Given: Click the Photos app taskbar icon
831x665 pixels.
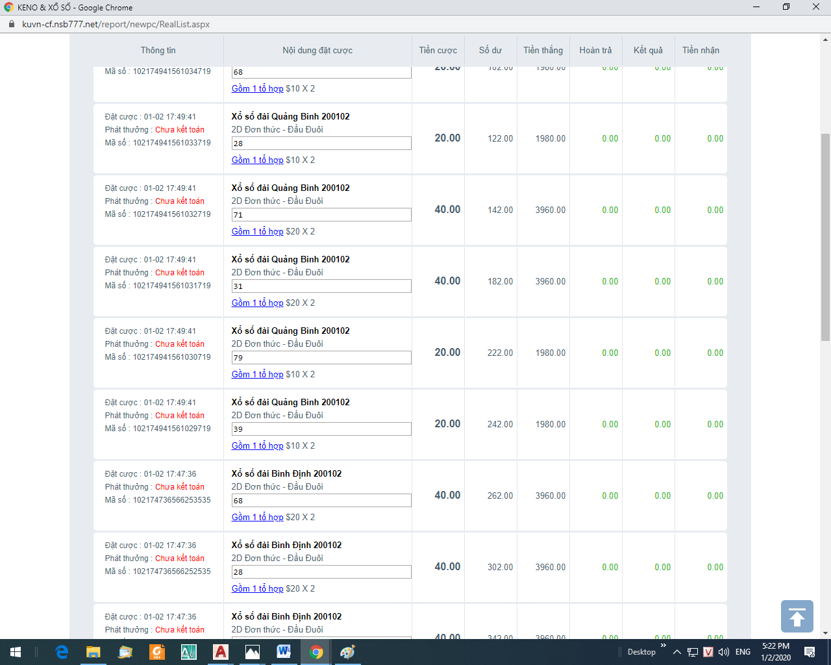Looking at the screenshot, I should (252, 652).
